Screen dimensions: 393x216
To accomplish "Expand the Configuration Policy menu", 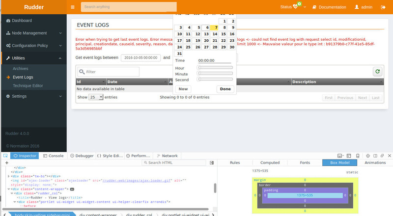I will coord(60,46).
